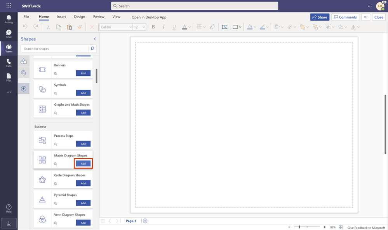Viewport: 388px width, 230px height.
Task: Add the Matrix Diagram Shapes stencil
Action: pyautogui.click(x=83, y=164)
